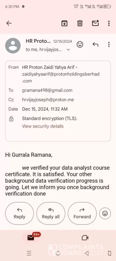Screen dimensions: 116x261
Task: Archive this email
Action: click(x=65, y=23)
